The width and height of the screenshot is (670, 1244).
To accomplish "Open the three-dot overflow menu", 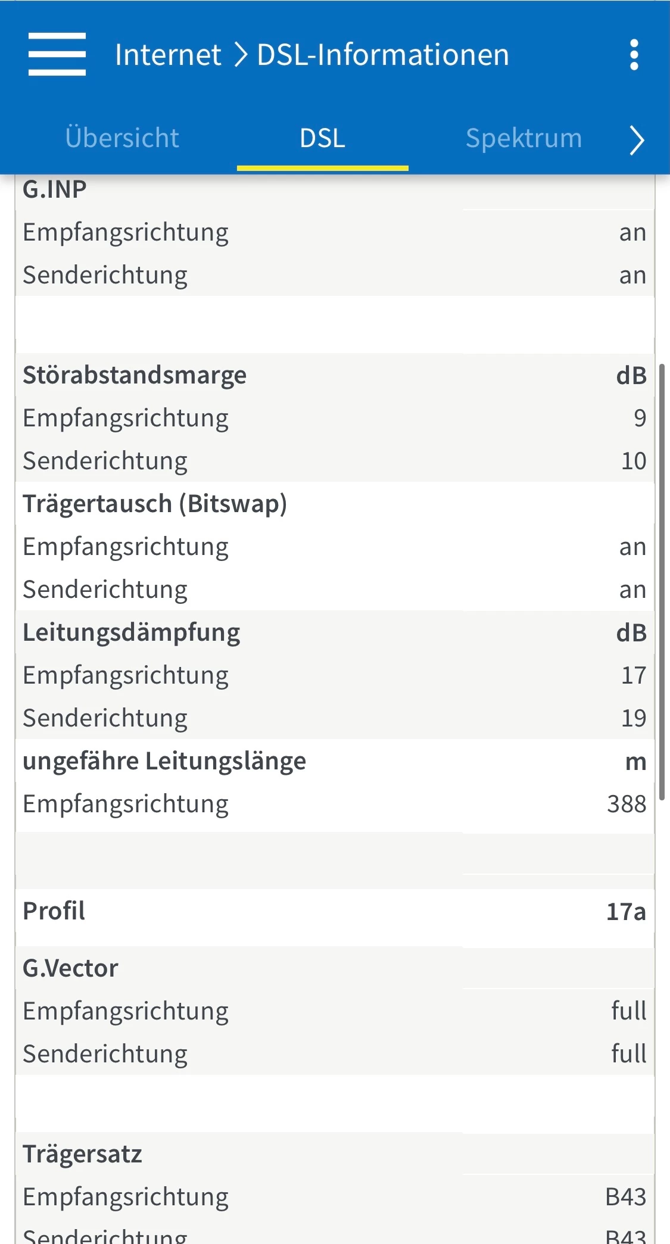I will click(634, 55).
